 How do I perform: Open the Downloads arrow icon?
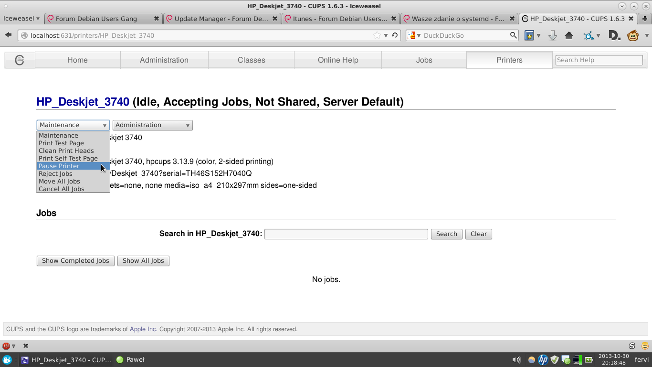pos(552,35)
